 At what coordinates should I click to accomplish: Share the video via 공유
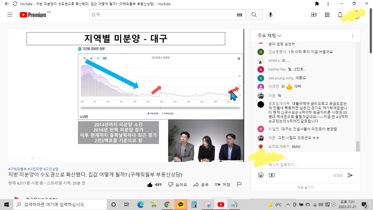point(201,185)
